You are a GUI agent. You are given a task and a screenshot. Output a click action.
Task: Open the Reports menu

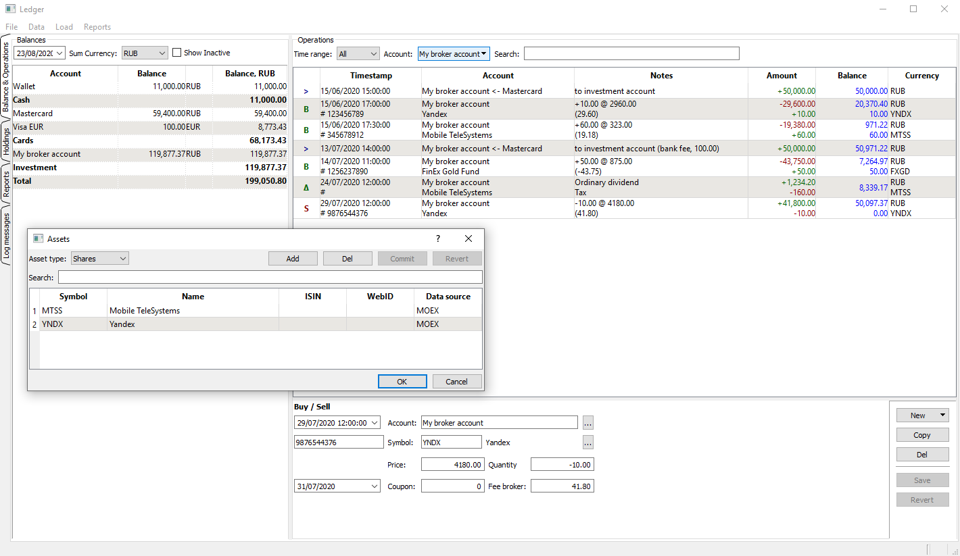[97, 27]
